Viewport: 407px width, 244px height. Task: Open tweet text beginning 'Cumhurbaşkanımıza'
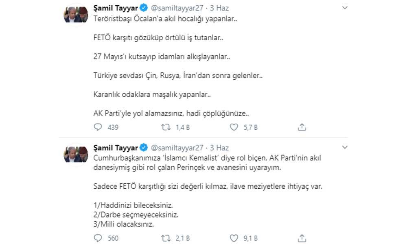tap(208, 162)
